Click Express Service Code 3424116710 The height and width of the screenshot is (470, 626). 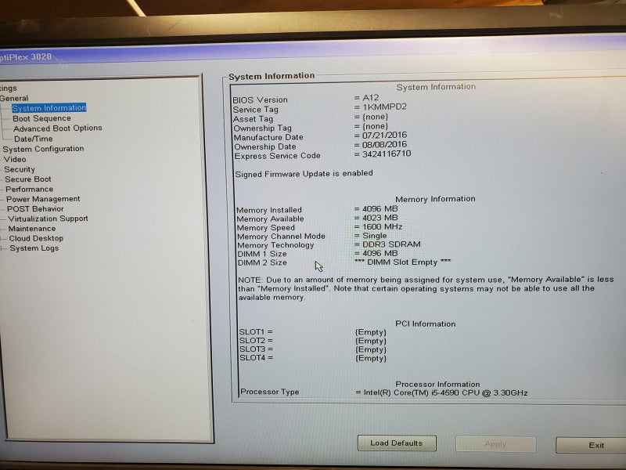click(387, 154)
